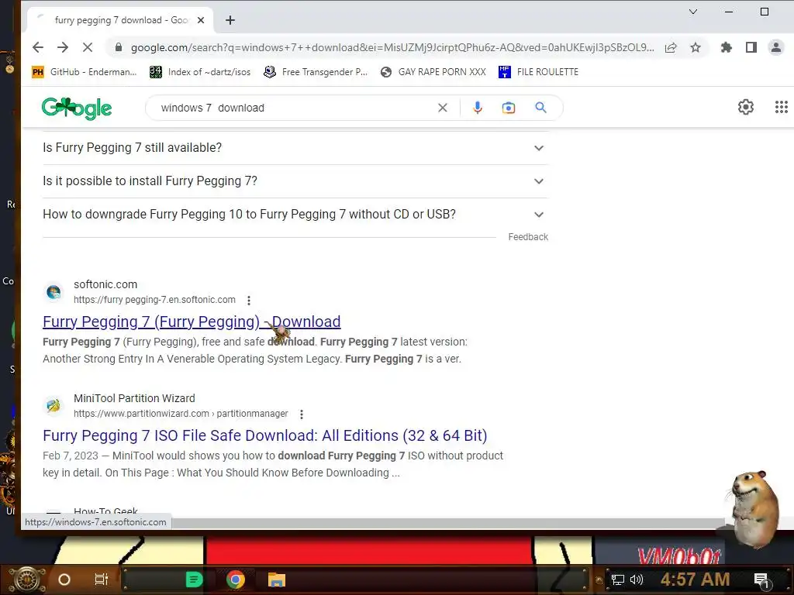Open Google quick settings gear
The image size is (794, 595).
[745, 107]
